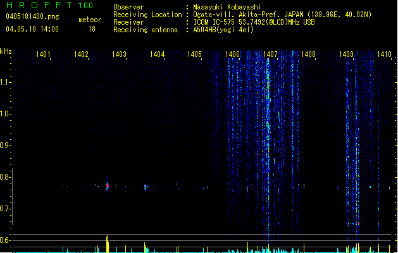Click the 1407 time axis marker
The height and width of the screenshot is (253, 398).
tap(270, 54)
